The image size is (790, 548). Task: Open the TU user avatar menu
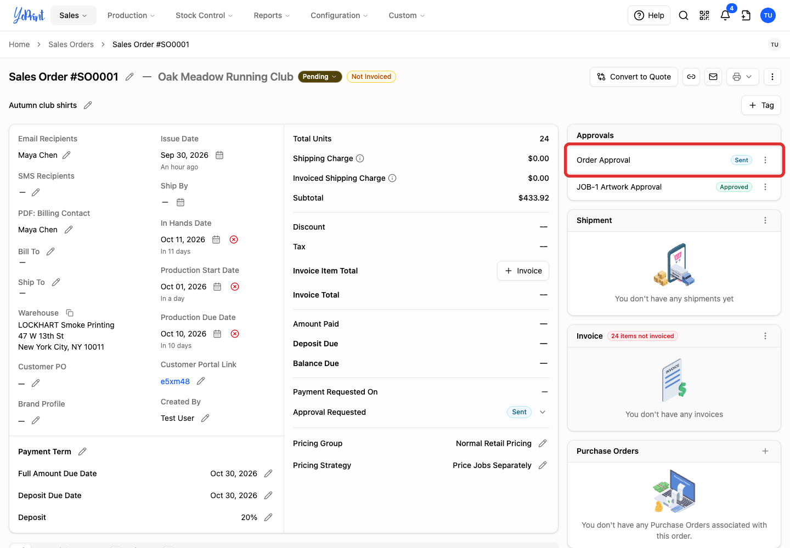(x=768, y=15)
